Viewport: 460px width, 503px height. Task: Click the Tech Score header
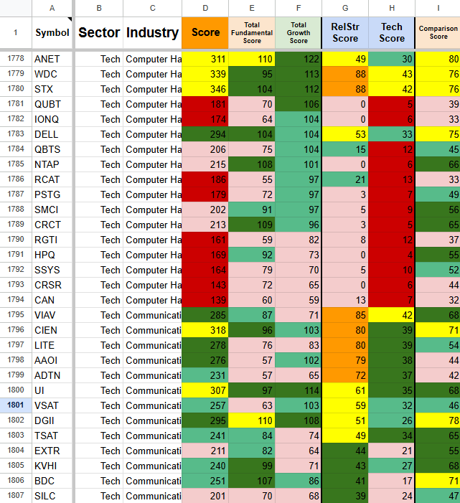[x=392, y=33]
